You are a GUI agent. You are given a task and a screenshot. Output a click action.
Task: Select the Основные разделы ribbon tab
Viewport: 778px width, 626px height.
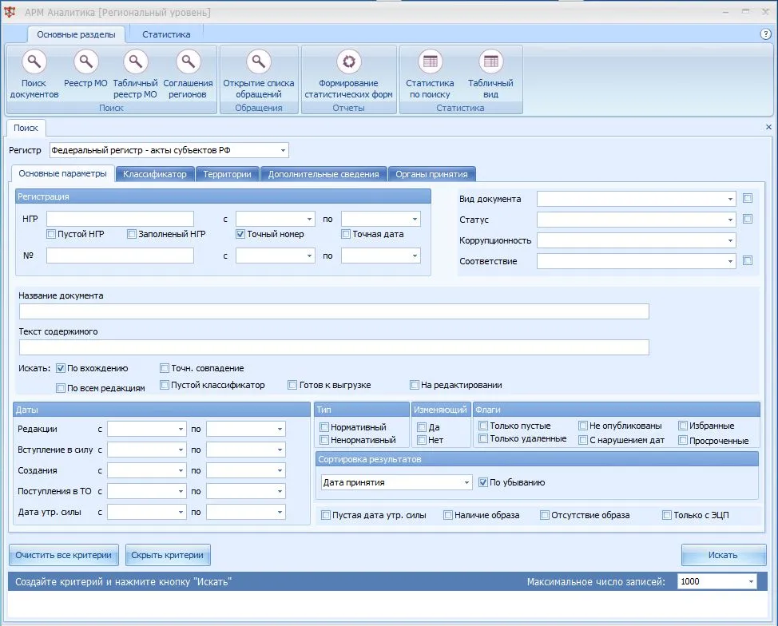tap(76, 34)
